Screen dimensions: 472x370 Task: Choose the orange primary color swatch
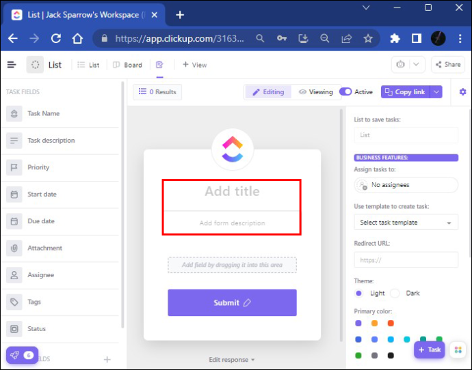[x=374, y=324]
